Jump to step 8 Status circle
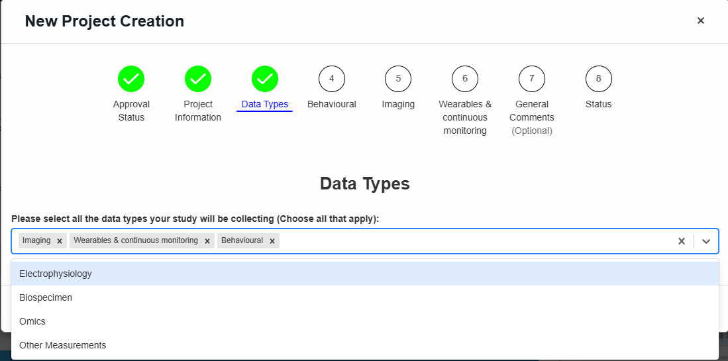The image size is (728, 361). (x=598, y=79)
